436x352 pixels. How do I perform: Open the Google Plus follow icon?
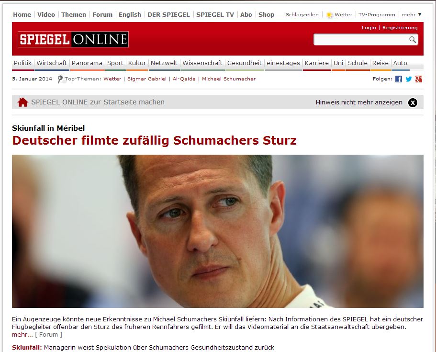coord(419,79)
